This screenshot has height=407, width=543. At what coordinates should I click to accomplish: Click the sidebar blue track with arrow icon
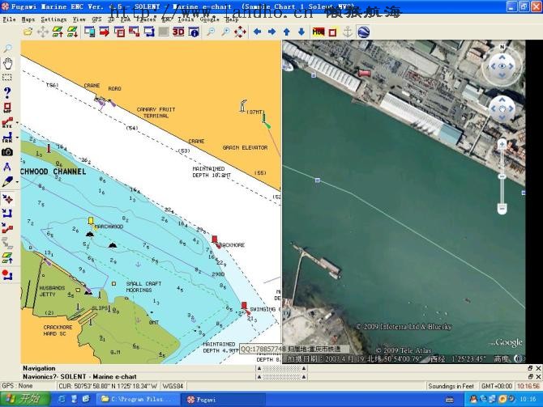tap(7, 214)
